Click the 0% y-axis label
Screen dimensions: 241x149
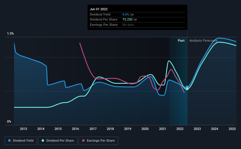pyautogui.click(x=9, y=121)
